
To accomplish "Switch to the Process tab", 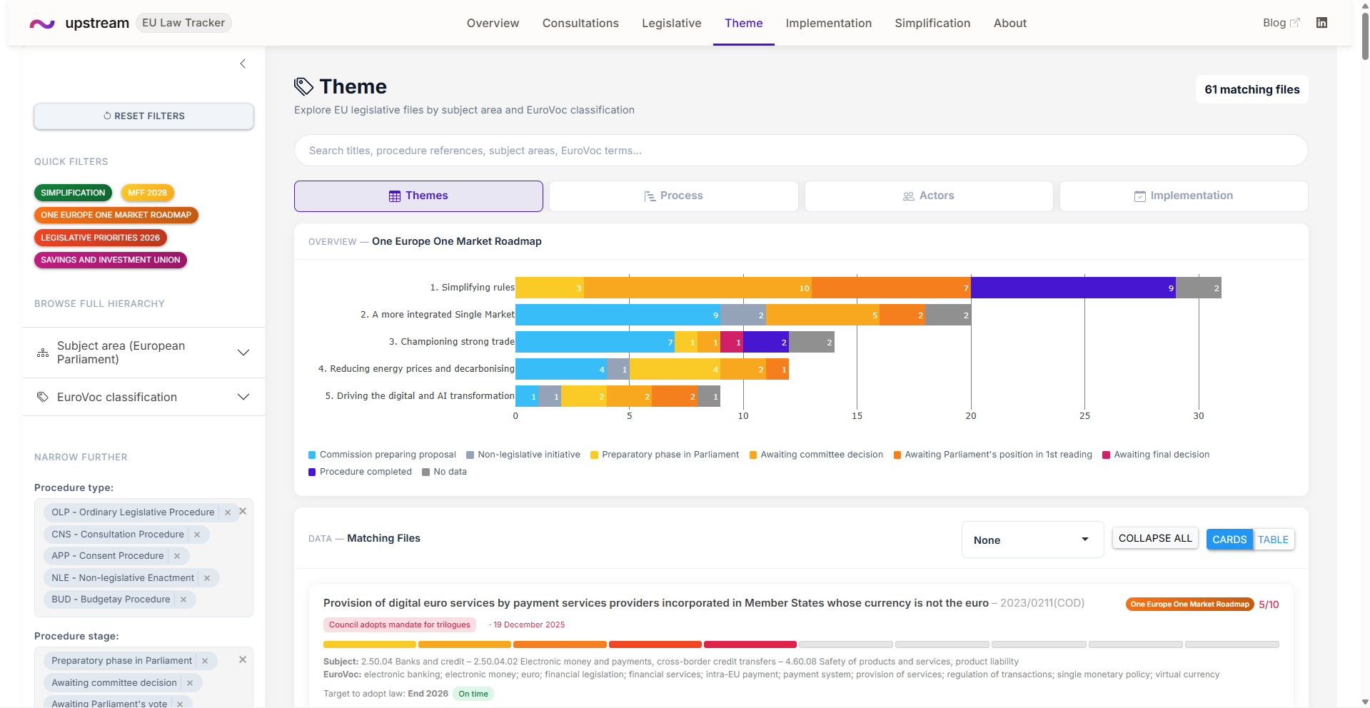I will [673, 196].
